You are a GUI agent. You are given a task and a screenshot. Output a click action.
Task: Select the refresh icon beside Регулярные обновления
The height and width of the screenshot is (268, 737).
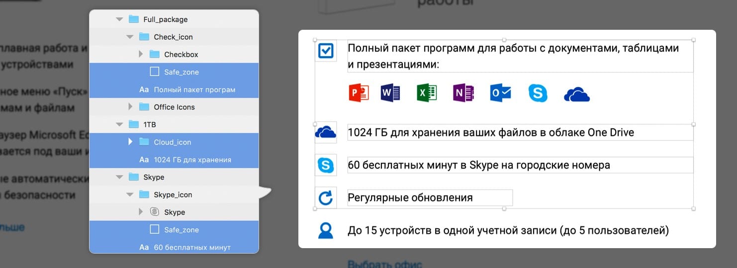pos(326,198)
